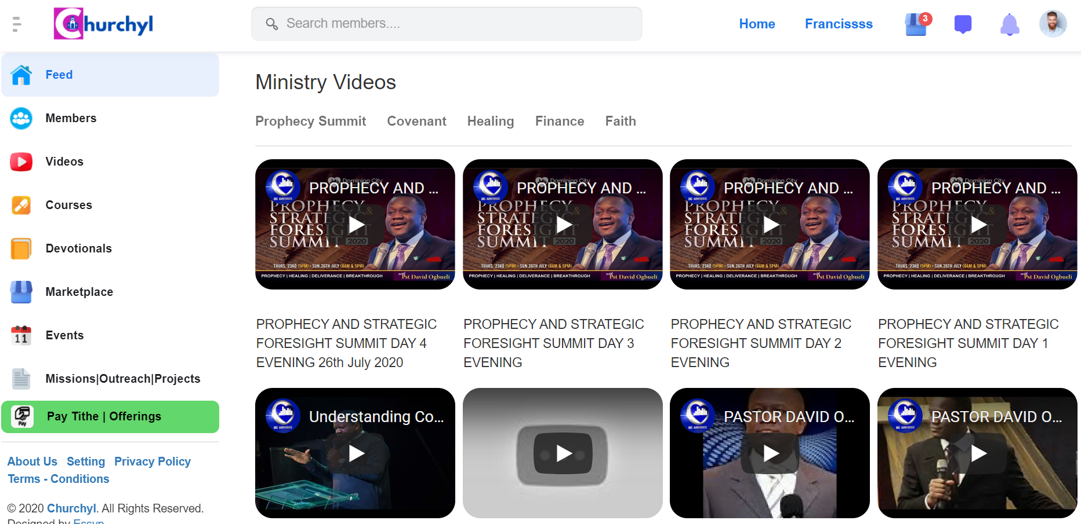The image size is (1081, 524).
Task: Toggle the sidebar hamburger menu icon
Action: (x=17, y=24)
